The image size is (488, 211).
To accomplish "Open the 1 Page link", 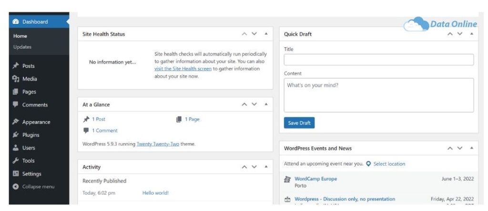I will 192,119.
